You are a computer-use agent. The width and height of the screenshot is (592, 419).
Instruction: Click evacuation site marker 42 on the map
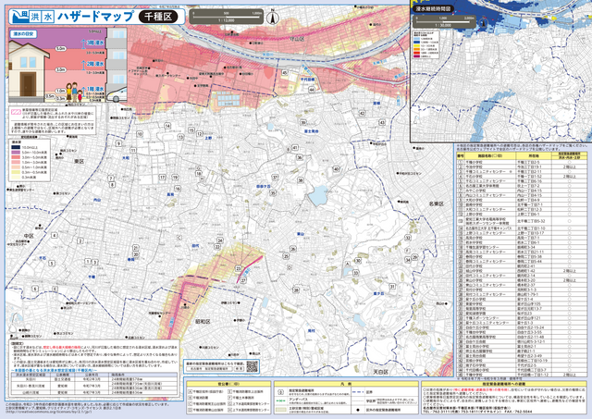[362, 113]
